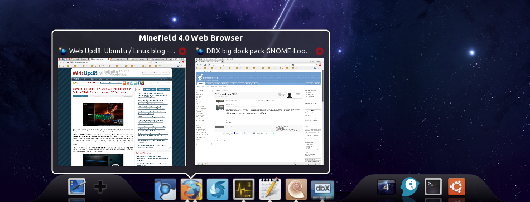Open the workspace 4 switcher icon
Viewport: 530px width, 202px height.
[x=387, y=186]
